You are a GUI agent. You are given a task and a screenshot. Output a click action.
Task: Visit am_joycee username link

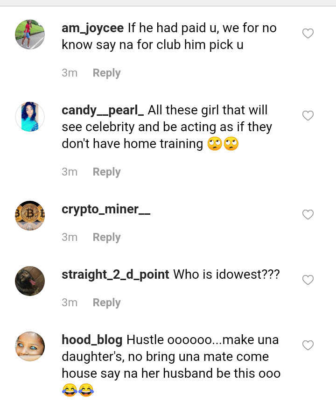[92, 28]
